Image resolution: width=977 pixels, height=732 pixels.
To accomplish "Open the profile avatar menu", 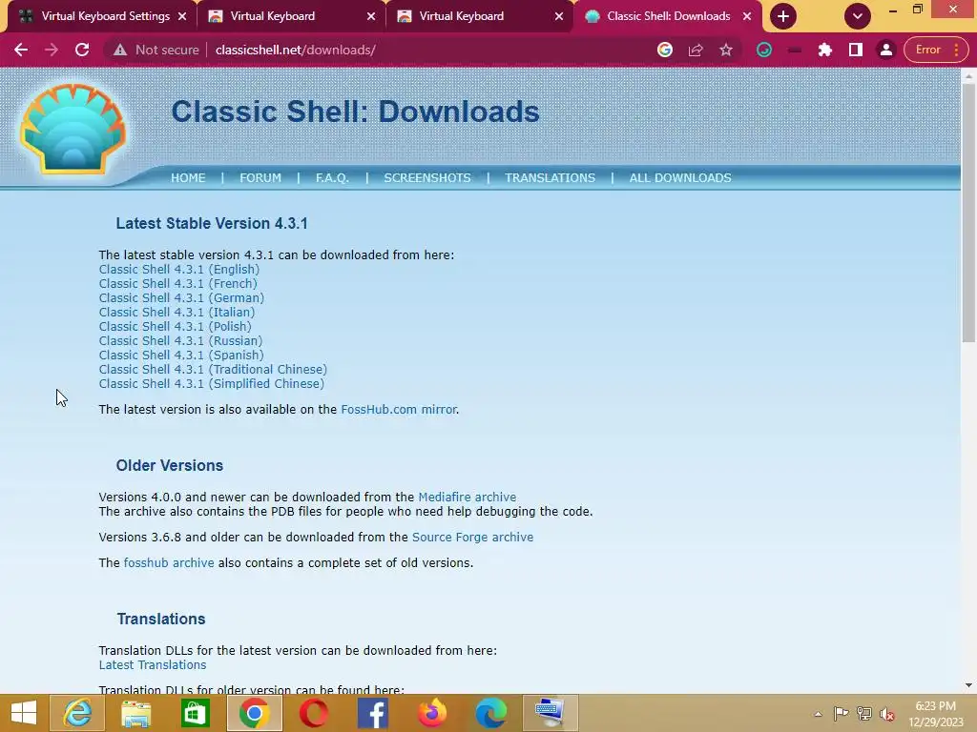I will [886, 50].
